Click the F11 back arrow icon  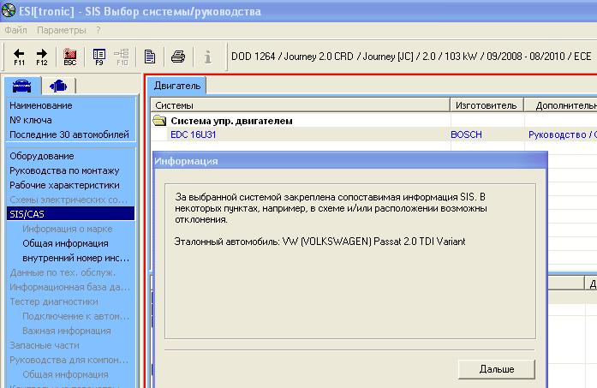pos(19,57)
